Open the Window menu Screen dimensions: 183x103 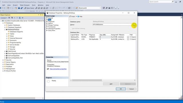pos(41,5)
